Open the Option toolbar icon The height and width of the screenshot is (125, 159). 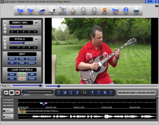(115, 11)
